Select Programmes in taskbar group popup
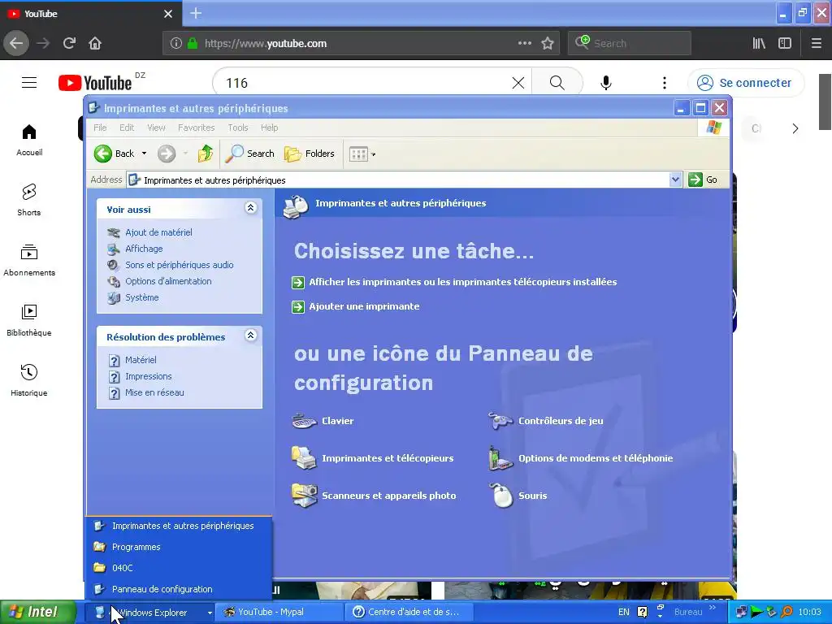 178,547
